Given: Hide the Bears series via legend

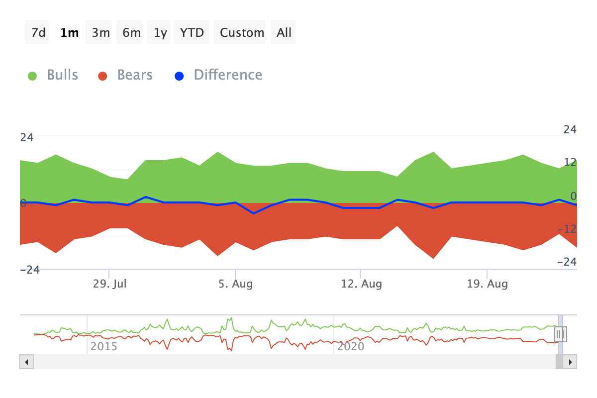Looking at the screenshot, I should pos(135,75).
